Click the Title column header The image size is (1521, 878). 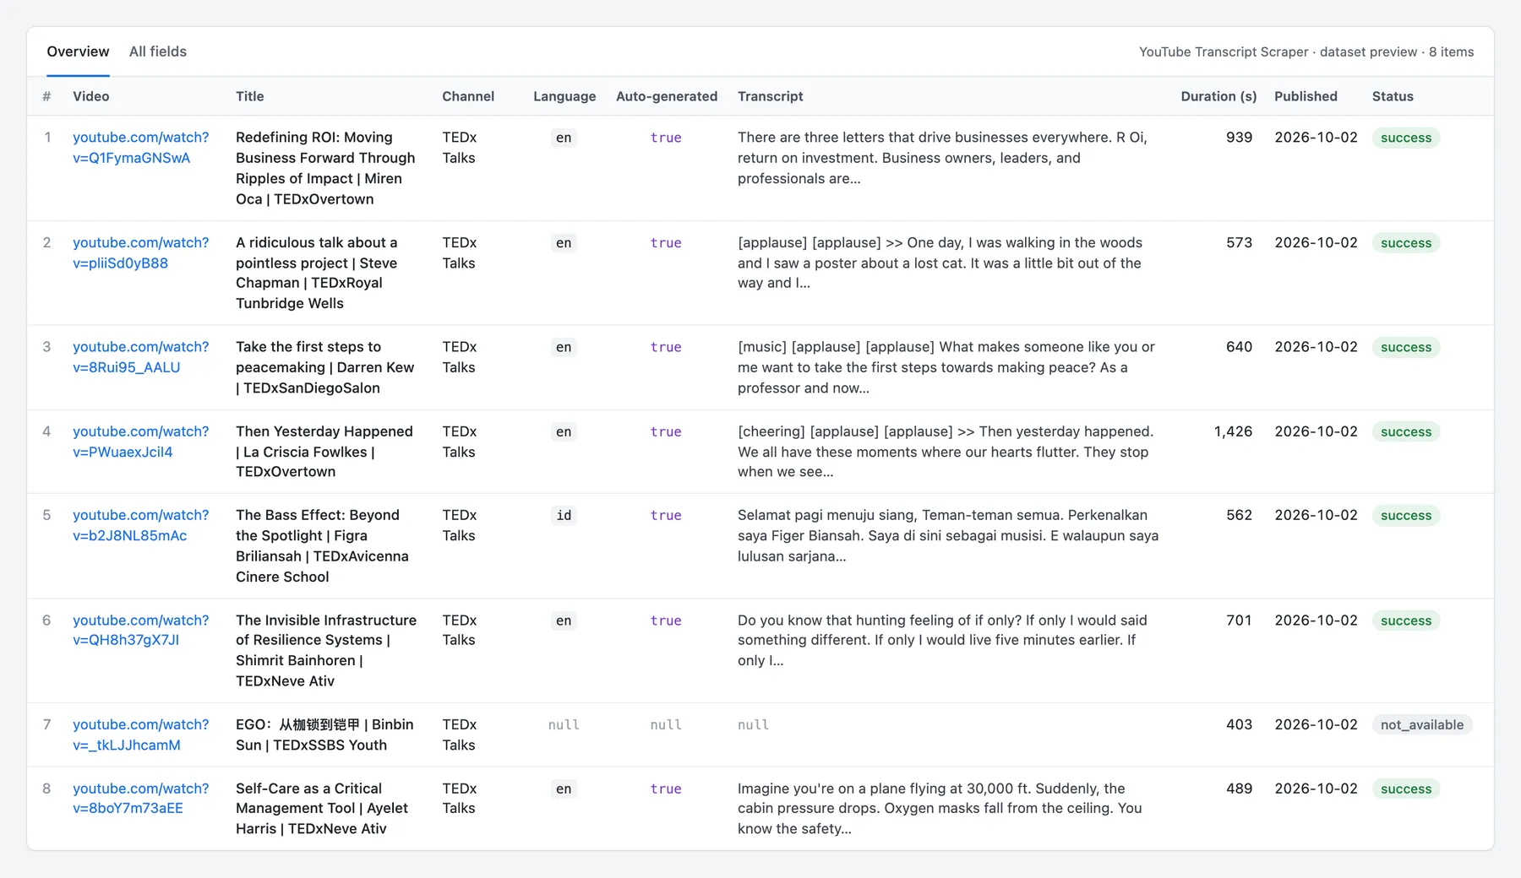250,96
